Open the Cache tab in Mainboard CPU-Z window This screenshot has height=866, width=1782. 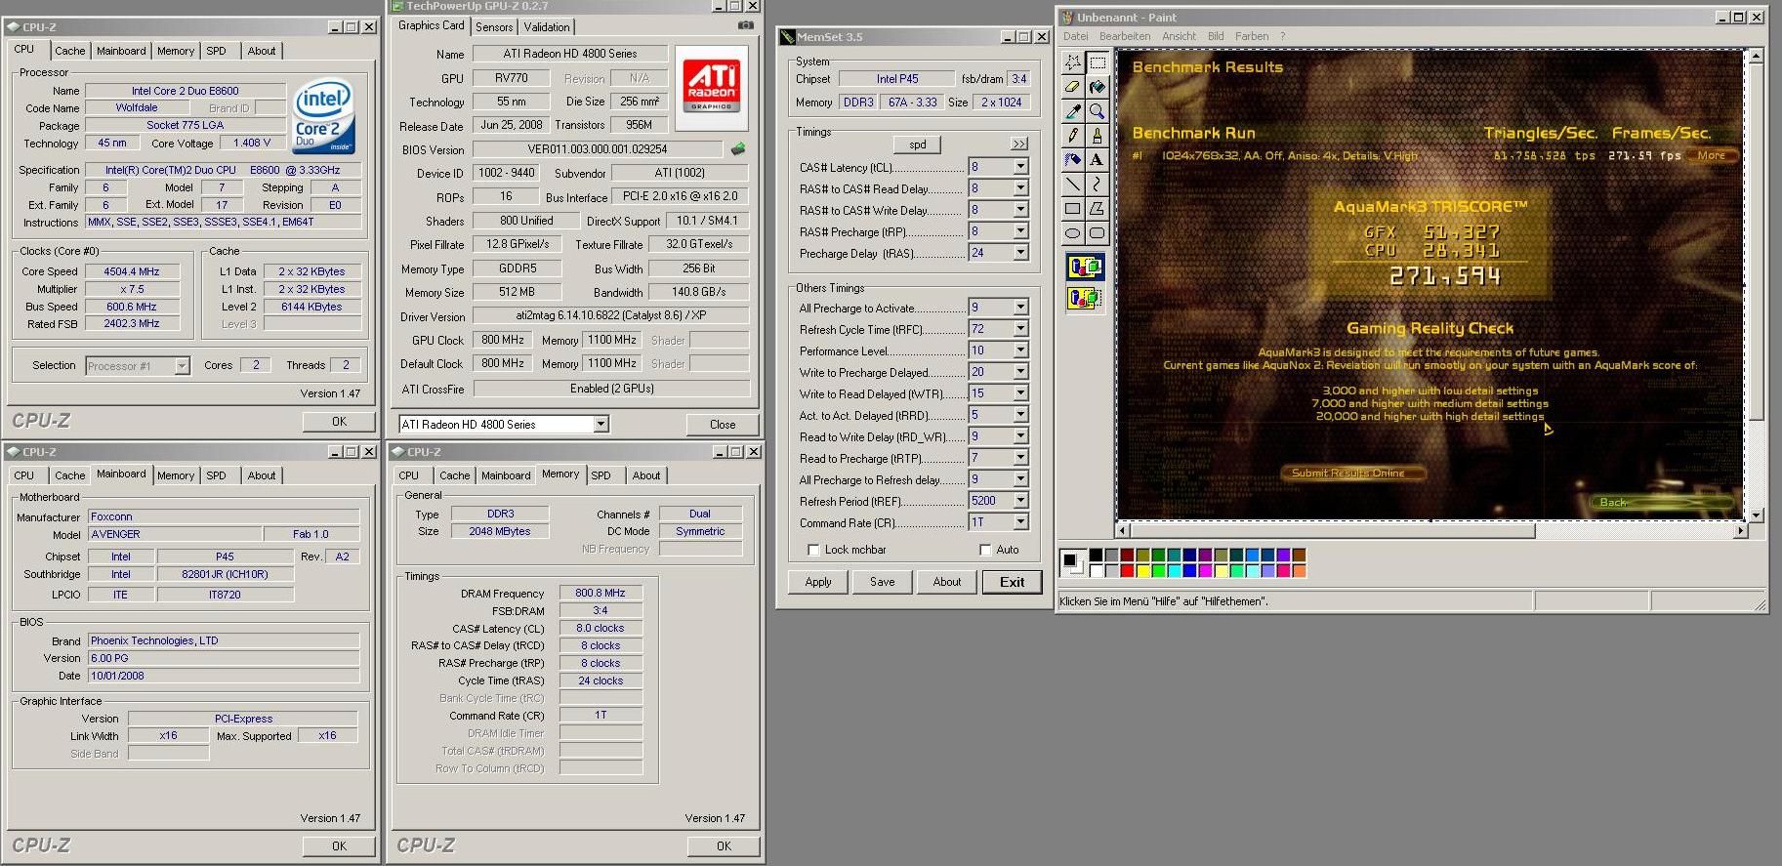pyautogui.click(x=69, y=475)
